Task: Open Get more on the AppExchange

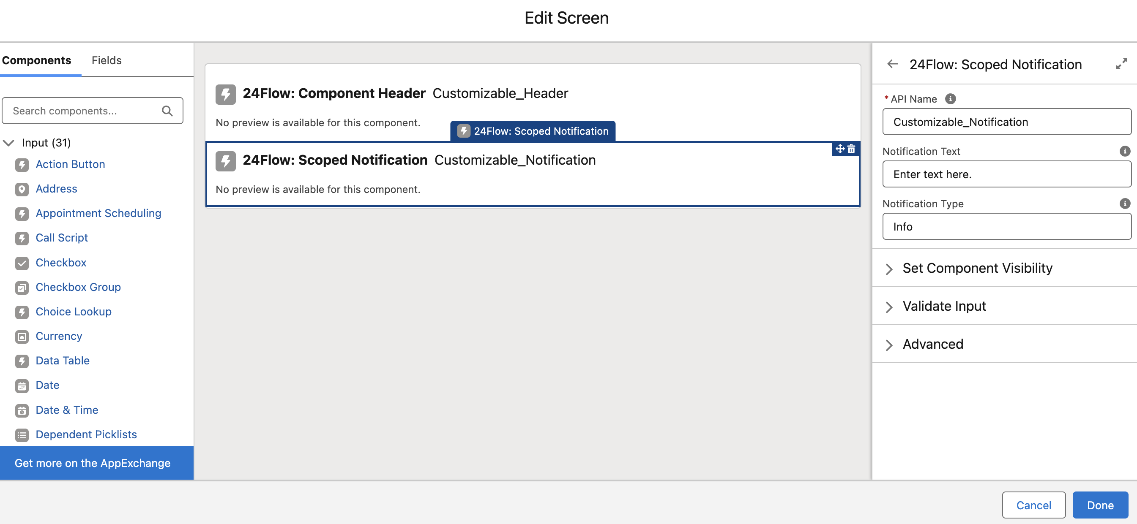Action: [x=93, y=463]
